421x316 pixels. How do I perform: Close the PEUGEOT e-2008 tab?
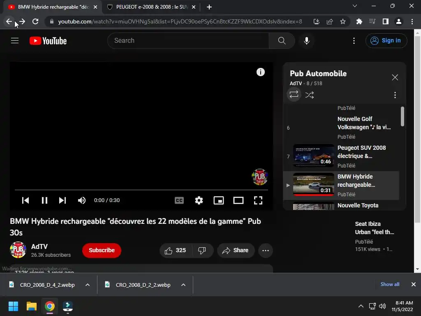(194, 7)
